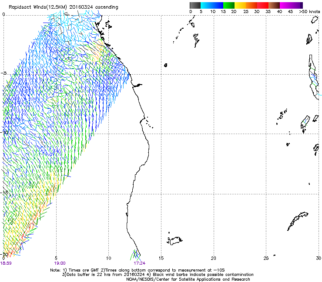Screen dimensions: 322x282
Task: Click the '19:00' pass time label
Action: tap(60, 263)
